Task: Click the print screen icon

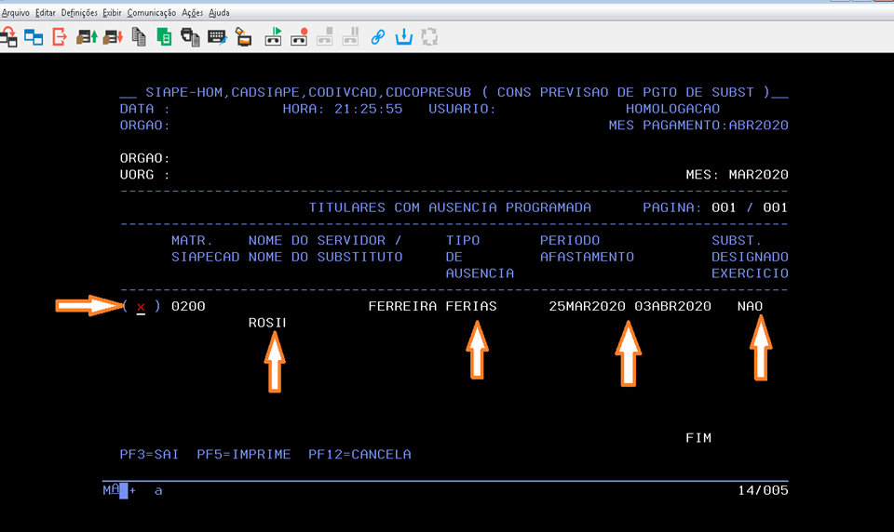Action: pyautogui.click(x=190, y=37)
